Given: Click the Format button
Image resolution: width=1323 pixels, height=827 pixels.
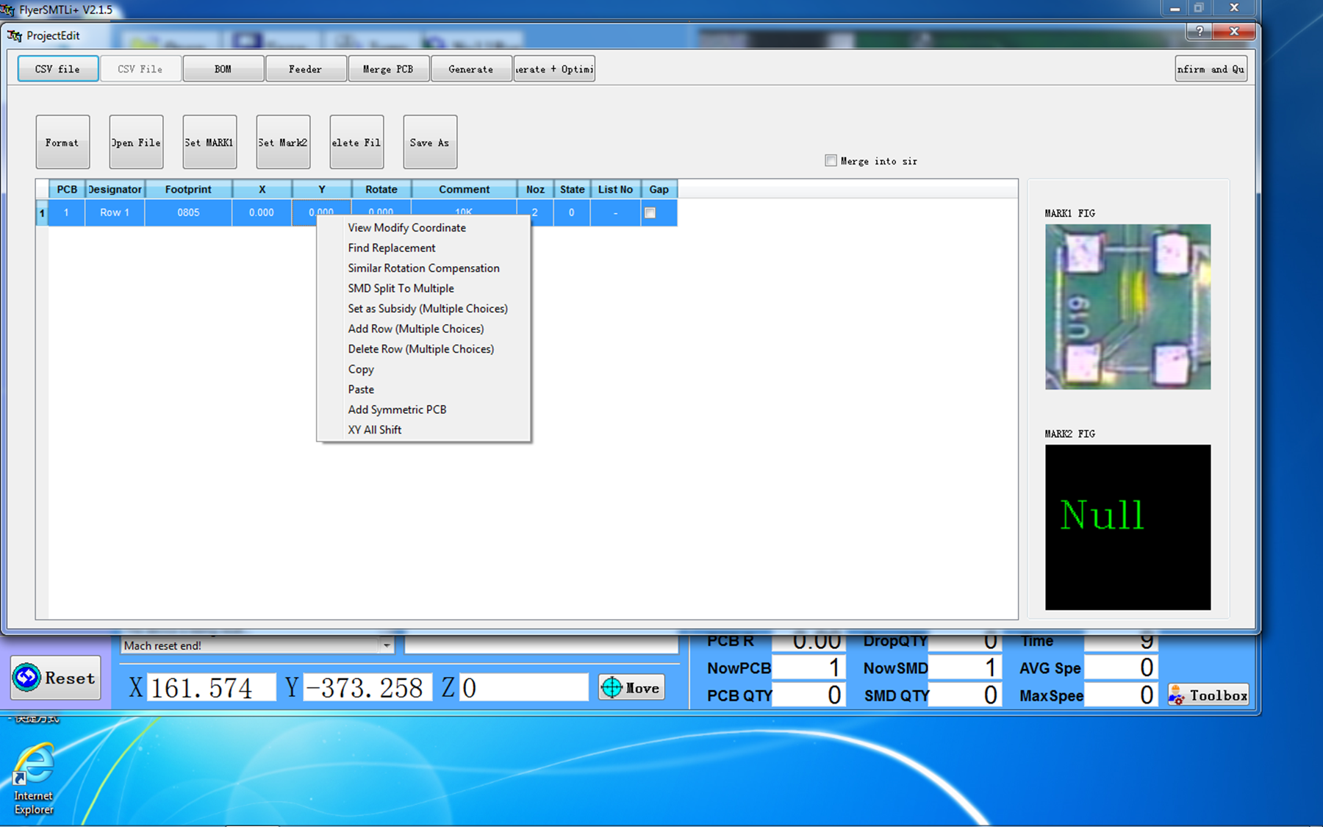Looking at the screenshot, I should click(62, 142).
